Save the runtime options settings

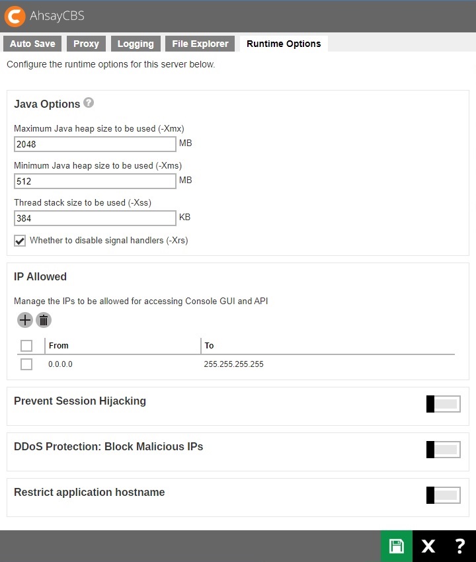point(396,545)
